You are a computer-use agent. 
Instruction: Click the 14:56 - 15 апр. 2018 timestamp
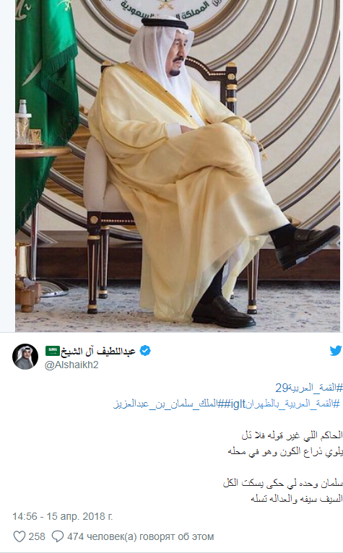tap(62, 516)
